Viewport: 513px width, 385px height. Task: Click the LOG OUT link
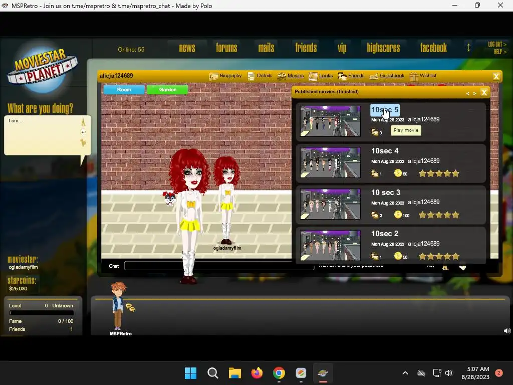click(x=496, y=44)
